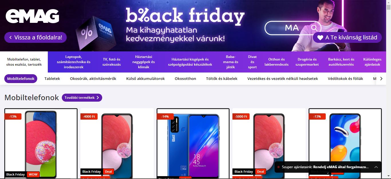
Task: Go back via Vissza a főoldalra button
Action: click(35, 37)
